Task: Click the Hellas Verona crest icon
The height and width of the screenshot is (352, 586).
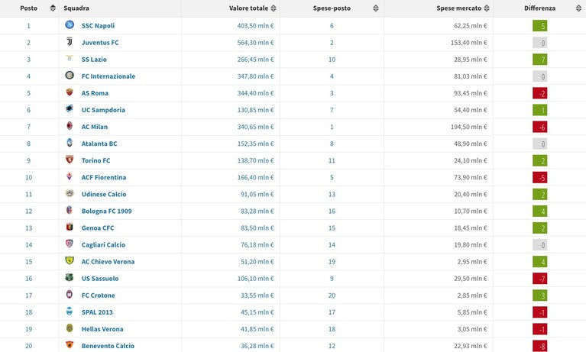Action: click(x=70, y=328)
